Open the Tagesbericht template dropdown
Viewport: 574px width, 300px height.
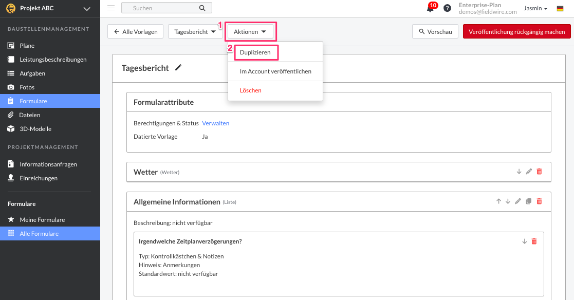click(195, 32)
